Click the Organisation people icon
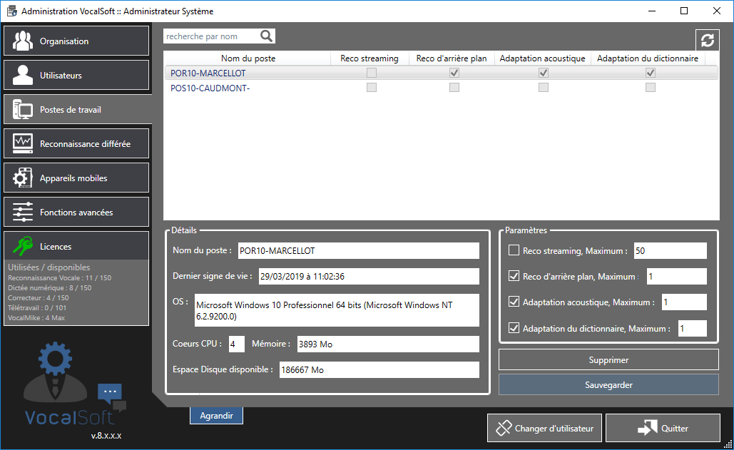The width and height of the screenshot is (734, 450). [x=23, y=41]
